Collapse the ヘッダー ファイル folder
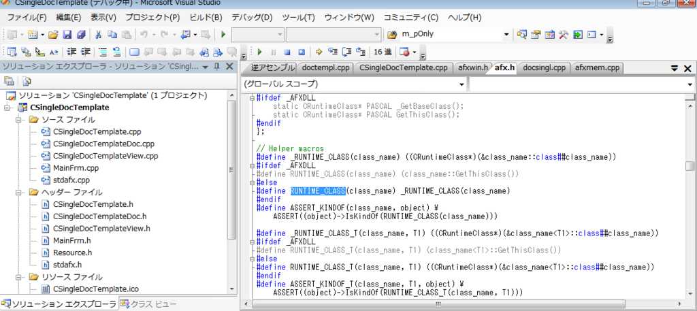The width and height of the screenshot is (697, 311). pyautogui.click(x=20, y=193)
